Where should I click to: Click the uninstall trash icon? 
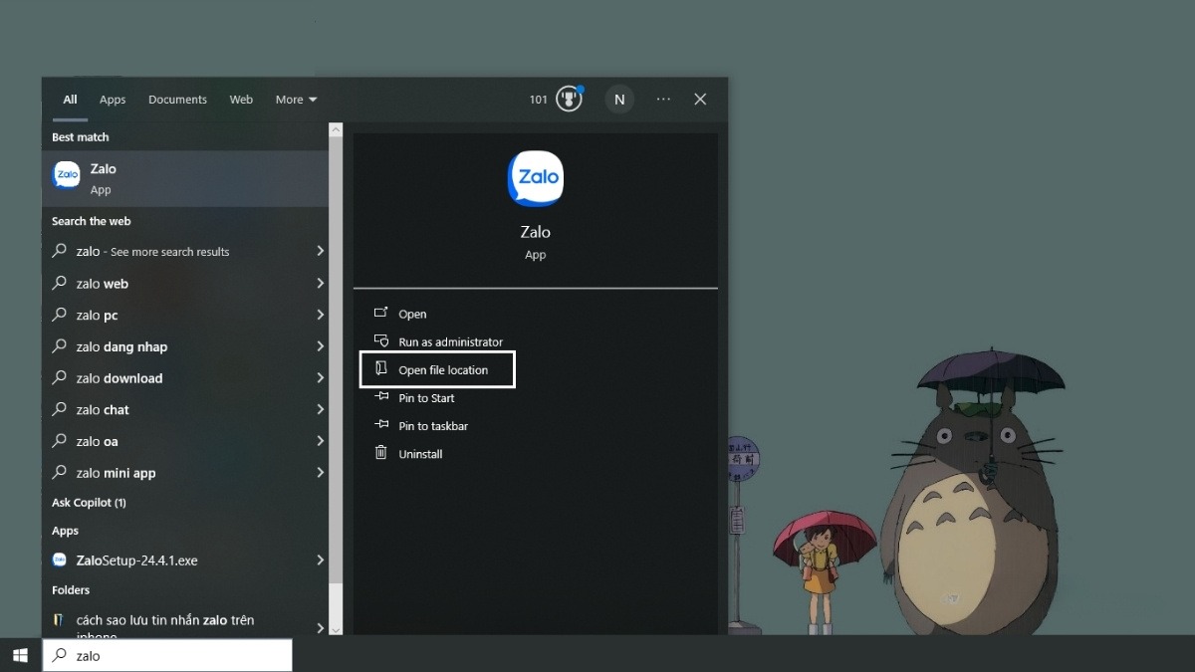pos(380,453)
